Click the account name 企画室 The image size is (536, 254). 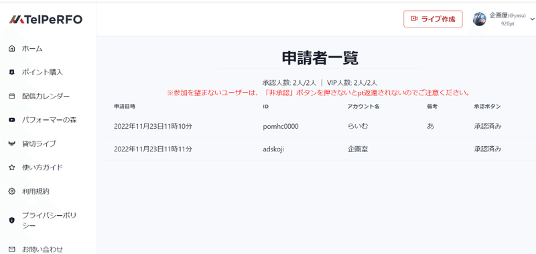point(358,149)
